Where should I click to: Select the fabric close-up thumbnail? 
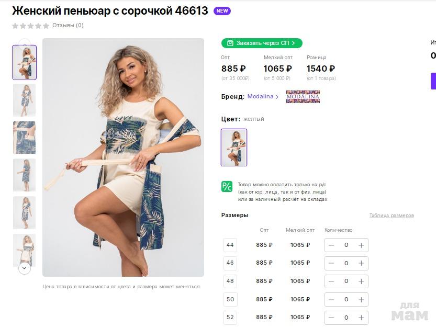[x=24, y=138]
